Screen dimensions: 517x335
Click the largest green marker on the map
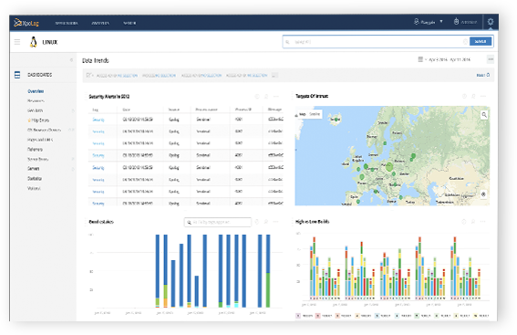(x=389, y=167)
